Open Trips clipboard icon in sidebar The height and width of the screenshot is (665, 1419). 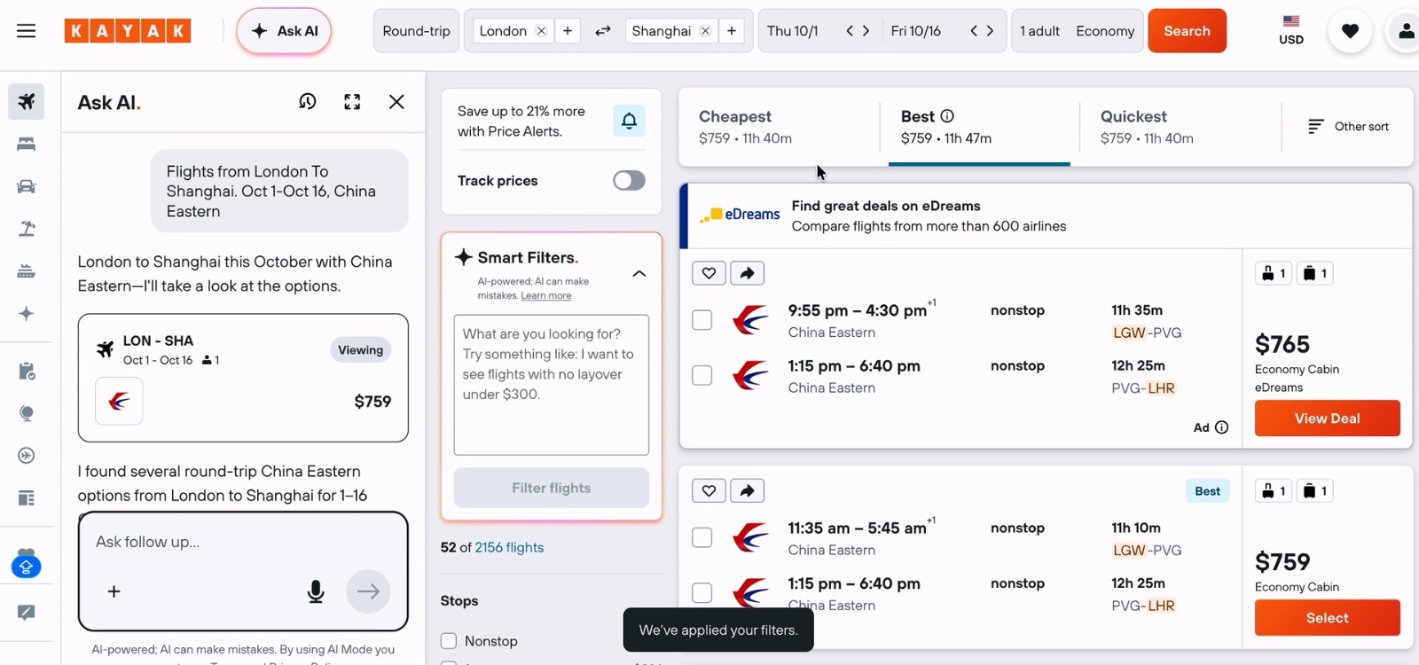click(27, 371)
